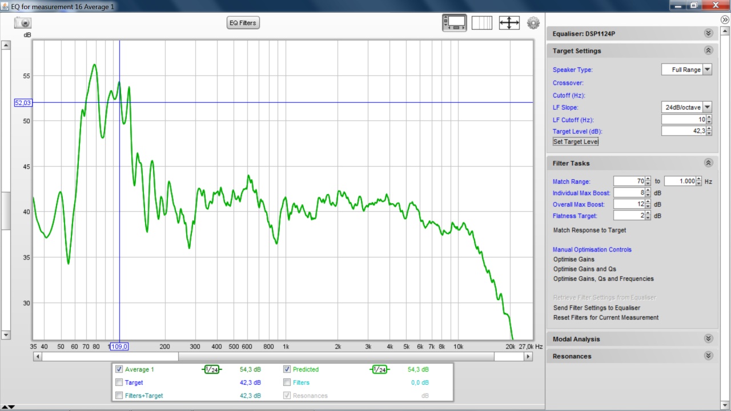The height and width of the screenshot is (411, 731).
Task: Click the camera capture graph icon
Action: [23, 23]
